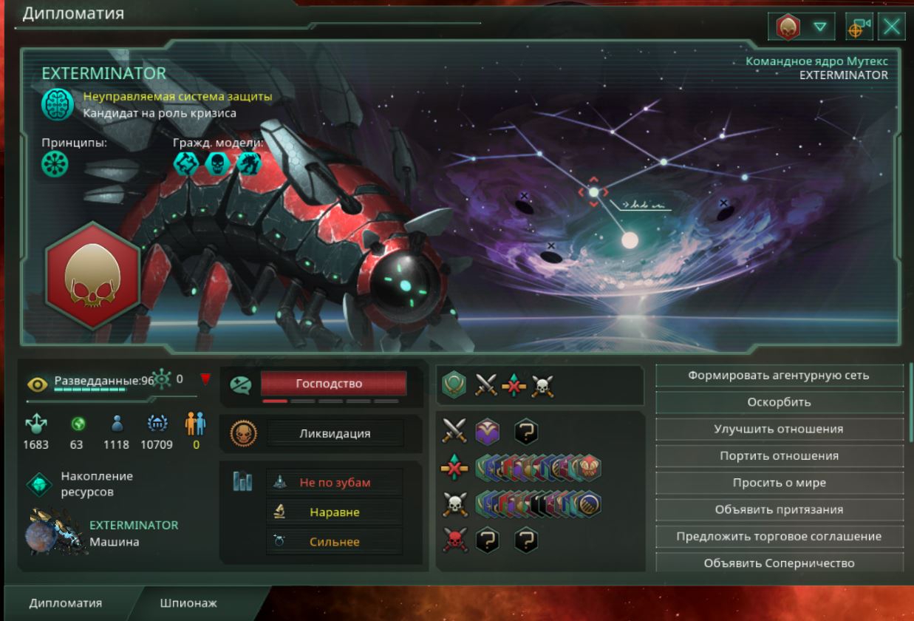Click the hive mind authority brain icon
The image size is (914, 621).
click(x=57, y=105)
